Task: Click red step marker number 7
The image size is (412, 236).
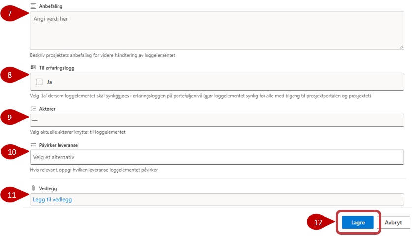Action: pyautogui.click(x=9, y=13)
